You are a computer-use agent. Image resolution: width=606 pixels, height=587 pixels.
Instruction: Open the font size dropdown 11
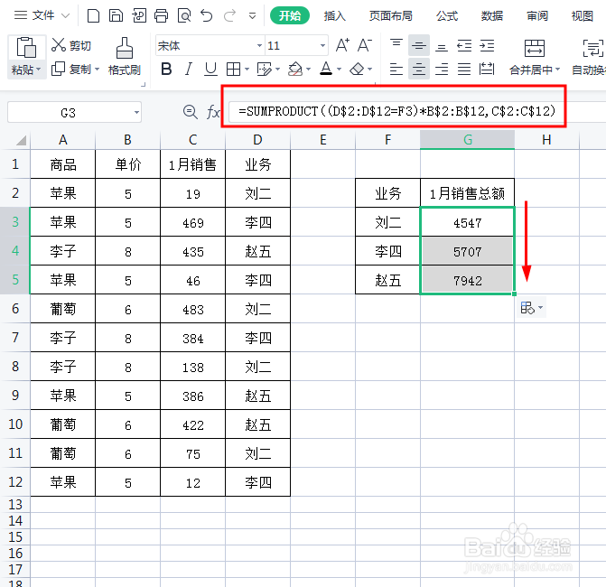pos(322,45)
